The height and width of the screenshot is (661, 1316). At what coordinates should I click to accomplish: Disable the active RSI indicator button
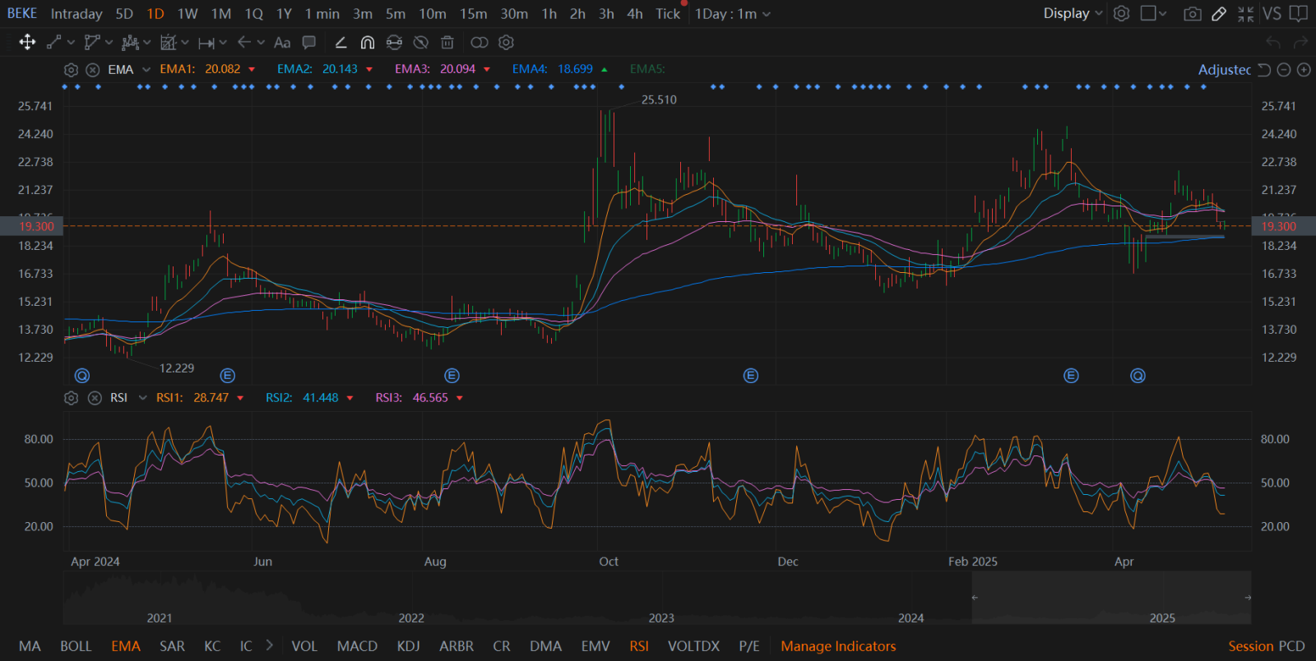[x=639, y=646]
